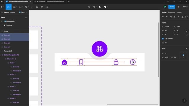
Task: Open the Frame type dropdown in Design panel
Action: point(165,23)
